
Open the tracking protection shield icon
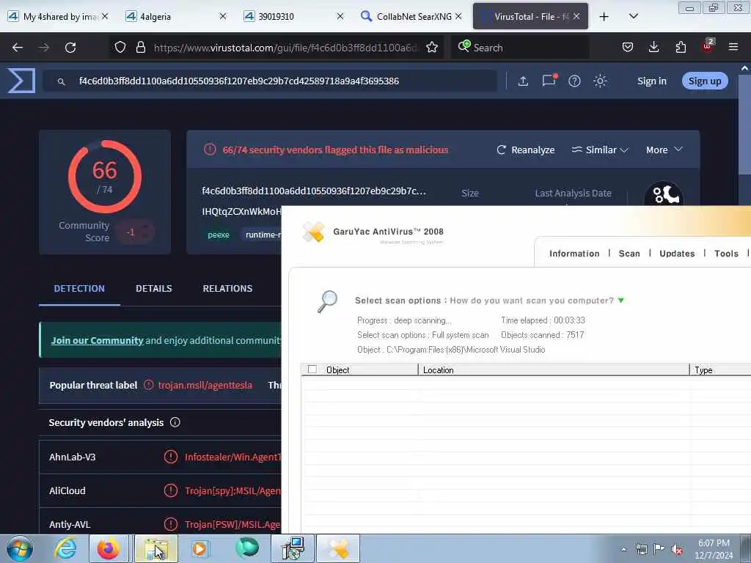pos(120,48)
